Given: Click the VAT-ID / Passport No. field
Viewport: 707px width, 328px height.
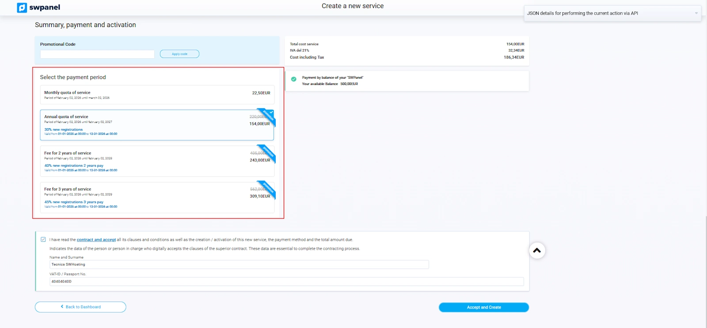Looking at the screenshot, I should pyautogui.click(x=286, y=282).
